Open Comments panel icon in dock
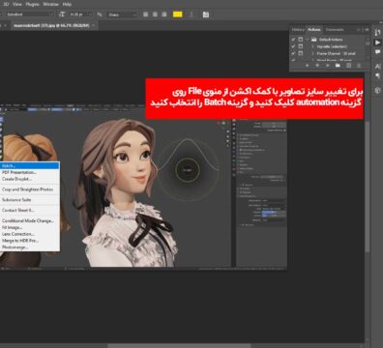This screenshot has height=348, width=383. pyautogui.click(x=377, y=52)
